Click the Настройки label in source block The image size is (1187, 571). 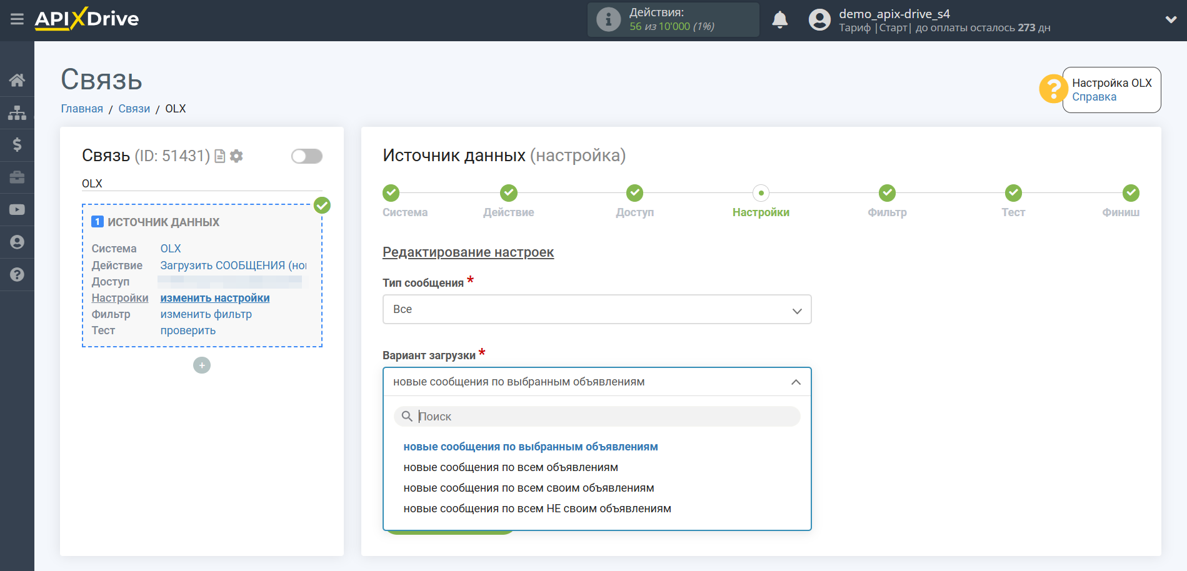coord(120,298)
